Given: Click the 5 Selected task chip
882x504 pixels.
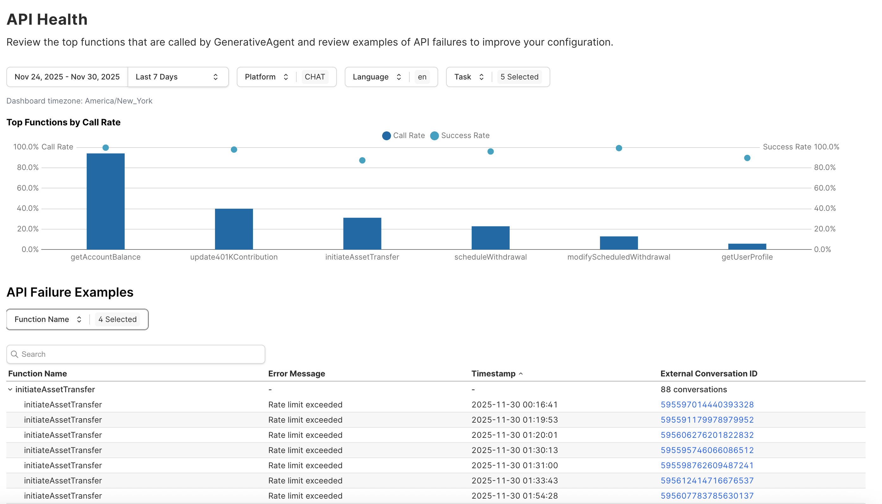Looking at the screenshot, I should [519, 77].
